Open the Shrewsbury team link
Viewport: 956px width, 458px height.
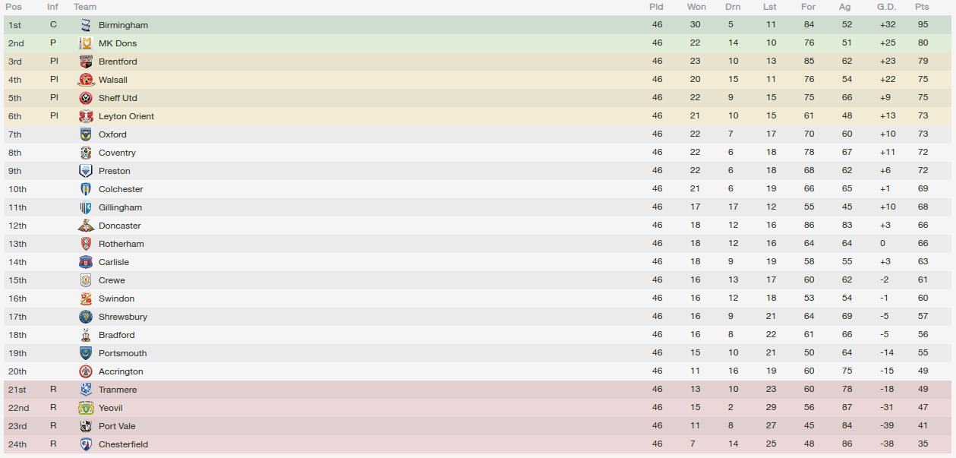(123, 317)
